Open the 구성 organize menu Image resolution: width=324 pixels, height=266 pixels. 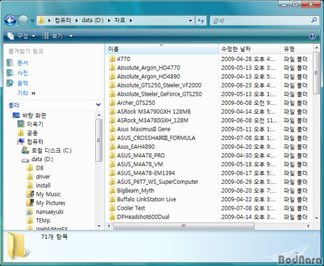(21, 36)
